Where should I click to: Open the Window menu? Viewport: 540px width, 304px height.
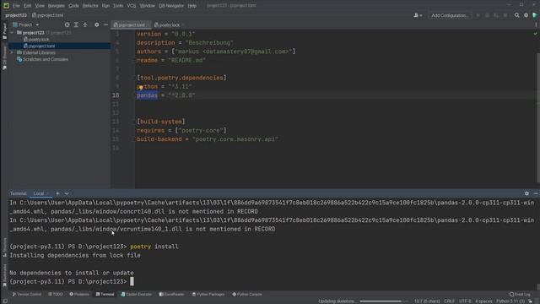pyautogui.click(x=148, y=6)
